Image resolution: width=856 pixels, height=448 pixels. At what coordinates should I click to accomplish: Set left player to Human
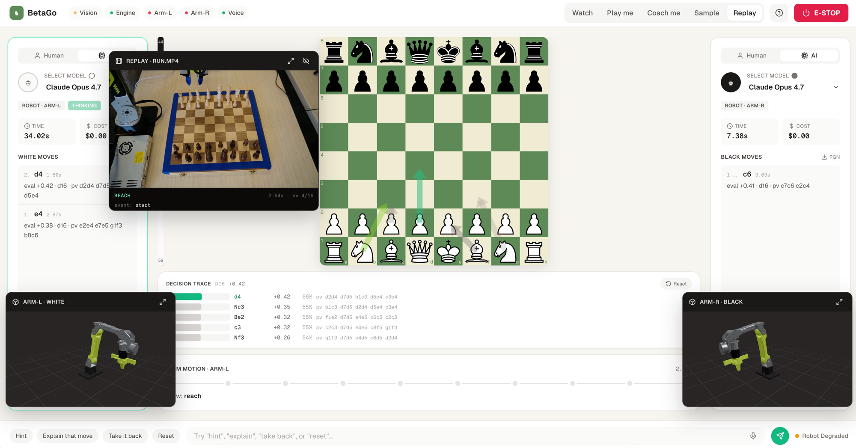[49, 56]
